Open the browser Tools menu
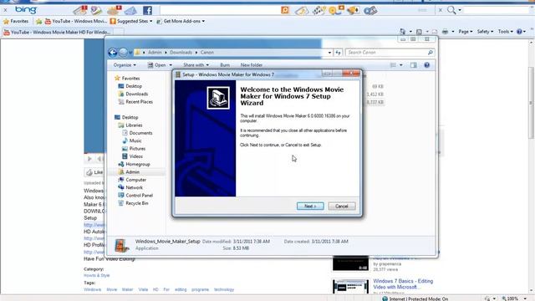Image resolution: width=535 pixels, height=301 pixels. [505, 32]
